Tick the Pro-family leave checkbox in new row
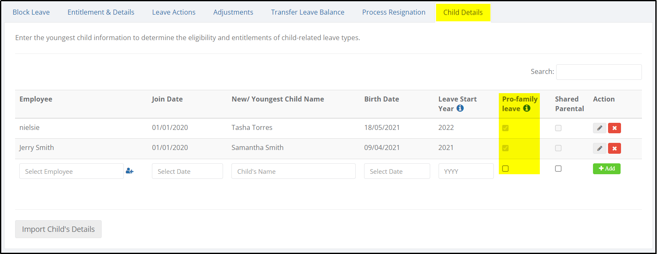The height and width of the screenshot is (254, 657). 506,169
